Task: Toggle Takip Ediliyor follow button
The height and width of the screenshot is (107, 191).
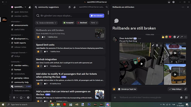Action: pyautogui.click(x=175, y=89)
